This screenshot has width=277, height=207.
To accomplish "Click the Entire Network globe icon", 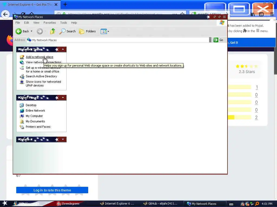I will [22, 111].
